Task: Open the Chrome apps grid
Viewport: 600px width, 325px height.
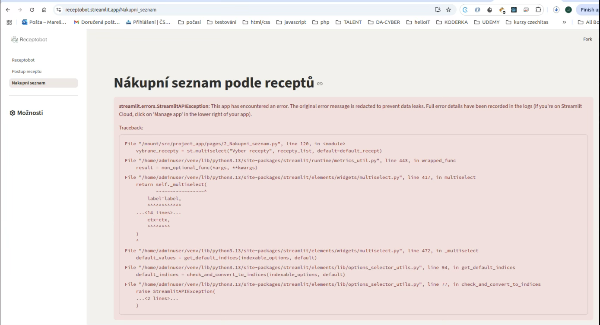Action: pos(9,22)
